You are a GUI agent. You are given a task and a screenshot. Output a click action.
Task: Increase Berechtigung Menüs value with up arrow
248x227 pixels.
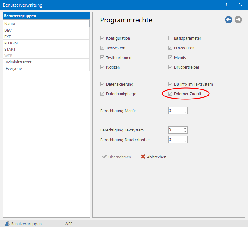[185, 109]
